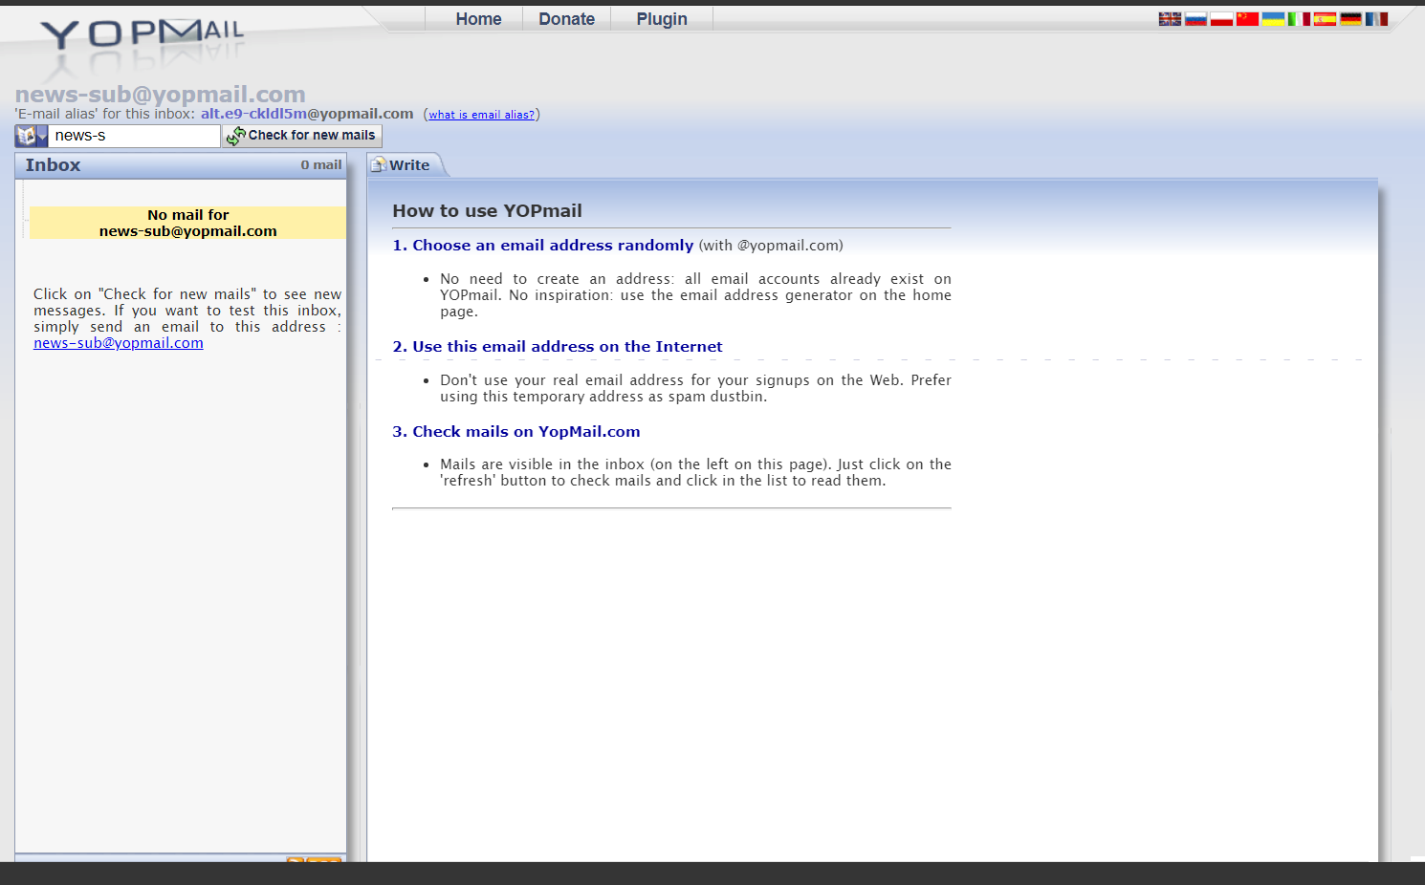The image size is (1425, 885).
Task: Open the 'what is email alias?' link
Action: [481, 114]
